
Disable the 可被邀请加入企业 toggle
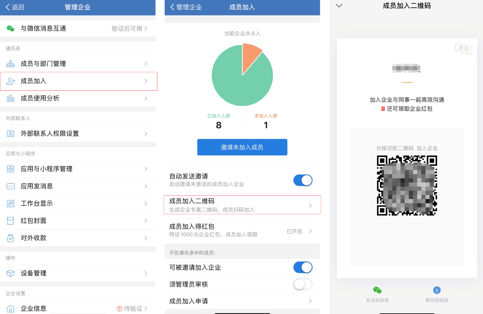[302, 267]
